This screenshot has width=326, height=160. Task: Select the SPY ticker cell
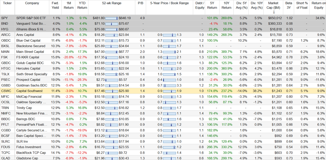[x=5, y=18]
